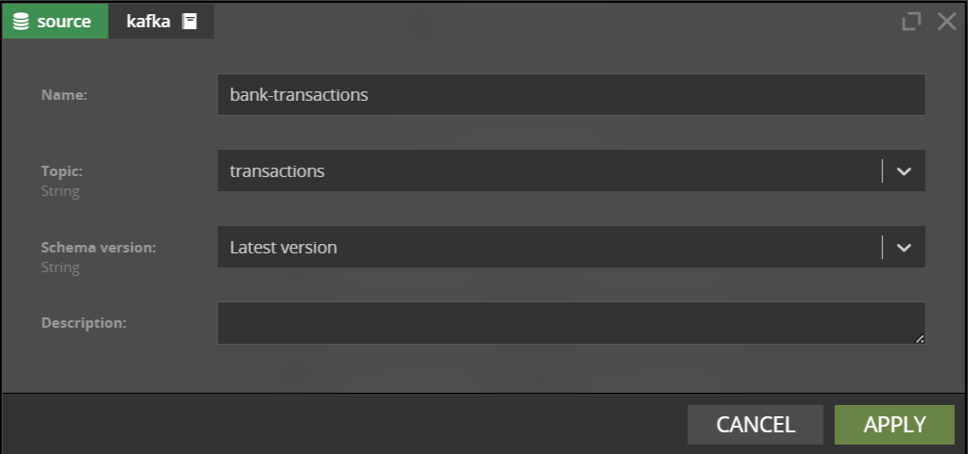This screenshot has height=454, width=968.
Task: Open the combo box showing transactions
Action: pos(571,170)
